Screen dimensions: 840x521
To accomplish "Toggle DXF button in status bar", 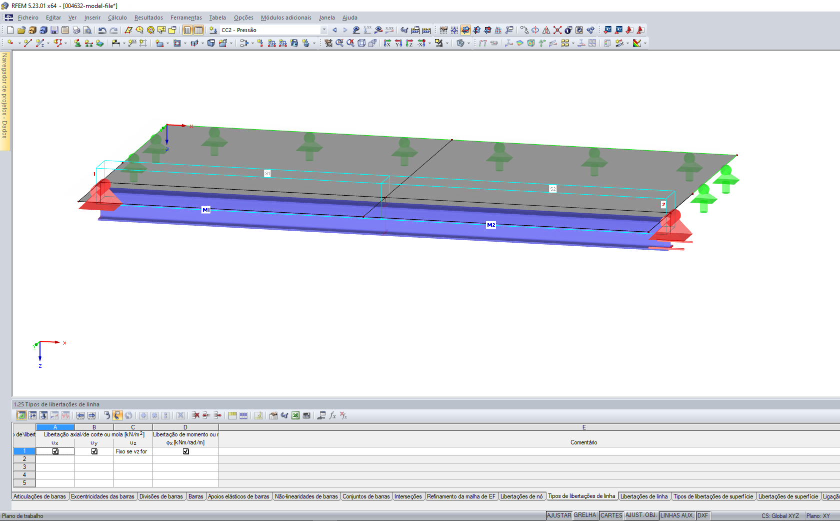I will [703, 515].
